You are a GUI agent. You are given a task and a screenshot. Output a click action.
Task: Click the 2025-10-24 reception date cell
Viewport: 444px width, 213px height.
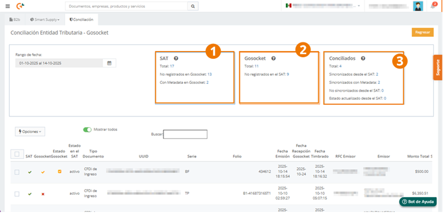[x=301, y=171]
